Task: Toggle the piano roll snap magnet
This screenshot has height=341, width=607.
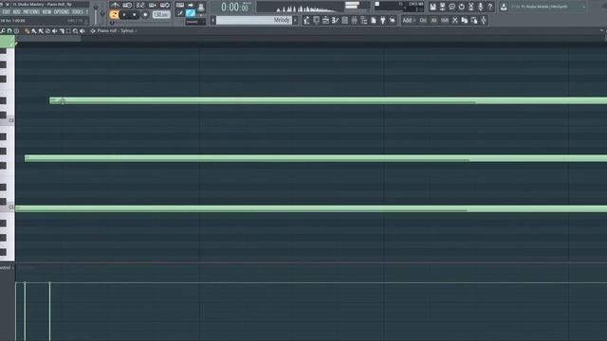Action: click(9, 30)
